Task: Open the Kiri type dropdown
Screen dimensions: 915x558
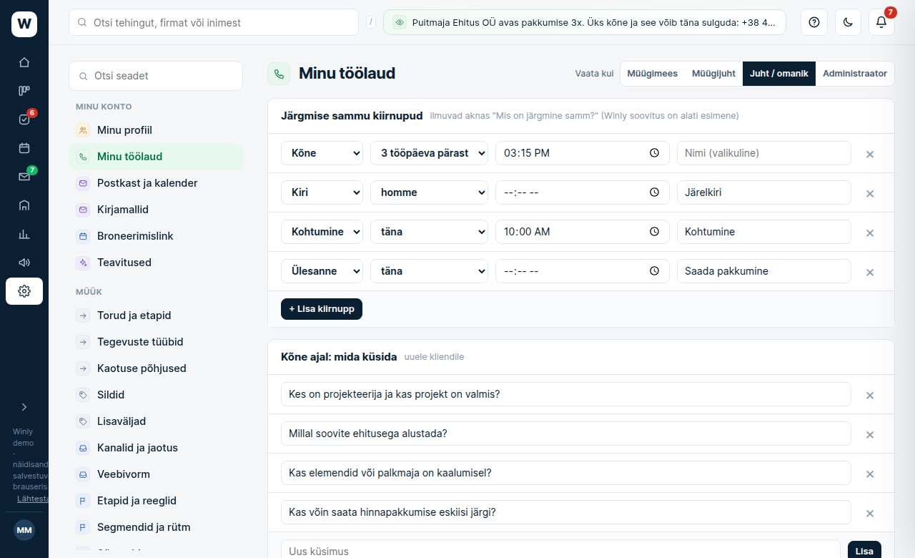Action: (x=322, y=192)
